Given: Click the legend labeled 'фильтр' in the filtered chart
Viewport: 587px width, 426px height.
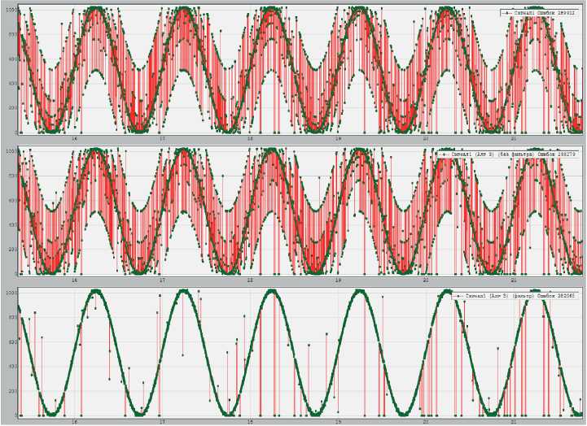Looking at the screenshot, I should coord(516,295).
